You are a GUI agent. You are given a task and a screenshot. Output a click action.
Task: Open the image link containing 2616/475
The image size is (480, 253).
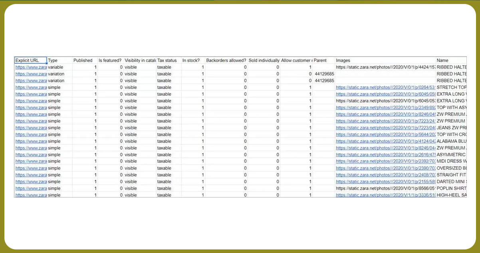coord(385,155)
